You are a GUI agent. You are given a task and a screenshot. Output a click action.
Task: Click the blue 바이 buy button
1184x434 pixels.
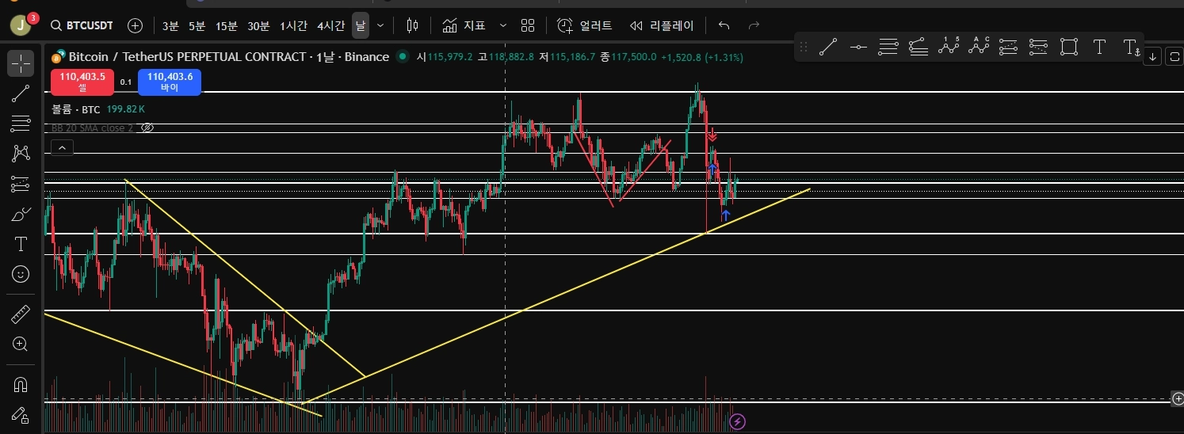(170, 82)
